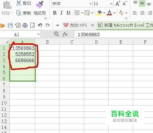Apply the yellow fill color bucket

pyautogui.click(x=99, y=13)
